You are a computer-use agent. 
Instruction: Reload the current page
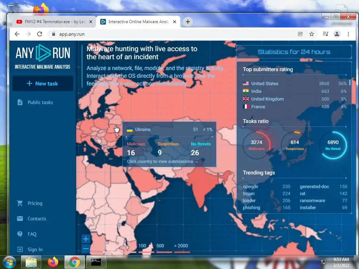[40, 34]
